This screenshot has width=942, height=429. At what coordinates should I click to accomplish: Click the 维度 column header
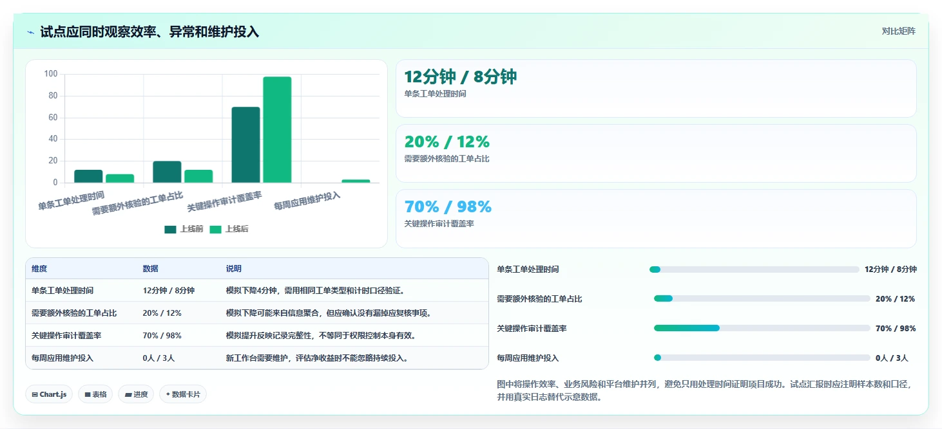[39, 269]
